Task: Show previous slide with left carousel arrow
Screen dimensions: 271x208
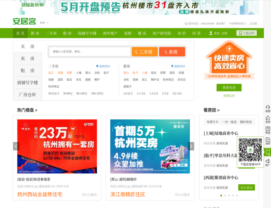Action: 16,146
